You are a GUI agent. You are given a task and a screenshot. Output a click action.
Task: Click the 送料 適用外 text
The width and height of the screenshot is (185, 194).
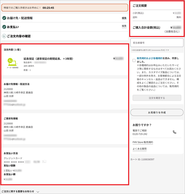pos(29,66)
